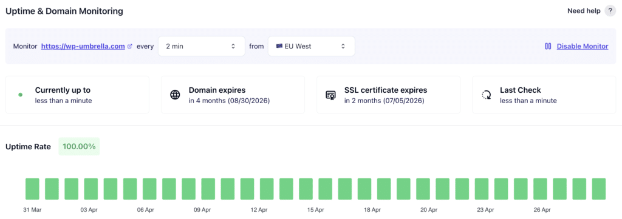This screenshot has width=622, height=219.
Task: Click the in 4 months (08/30/2026) text
Action: tap(229, 101)
